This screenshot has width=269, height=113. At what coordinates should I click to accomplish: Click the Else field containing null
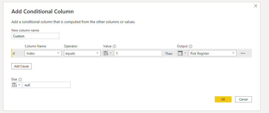[x=47, y=85]
